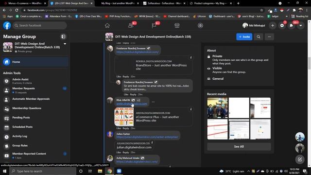This screenshot has height=175, width=311.
Task: Open the arefin.digitalwindoor.com comment link
Action: [132, 104]
